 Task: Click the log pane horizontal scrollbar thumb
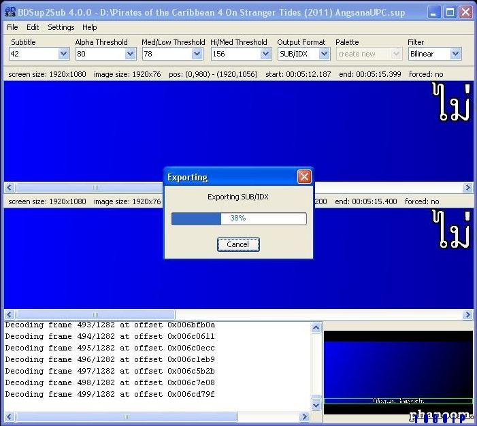click(x=127, y=416)
